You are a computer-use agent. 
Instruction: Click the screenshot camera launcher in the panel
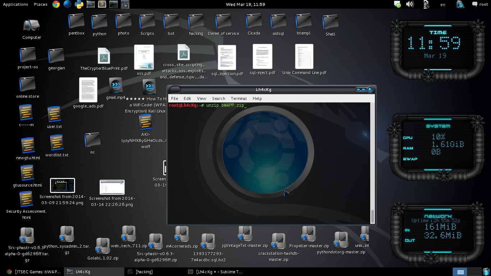click(125, 4)
